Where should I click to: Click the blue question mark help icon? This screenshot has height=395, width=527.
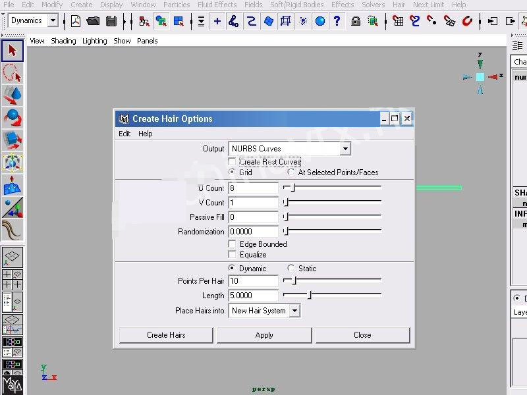337,21
